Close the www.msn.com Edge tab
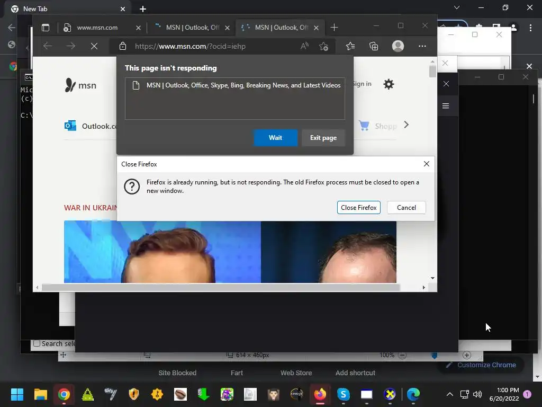 pos(138,28)
